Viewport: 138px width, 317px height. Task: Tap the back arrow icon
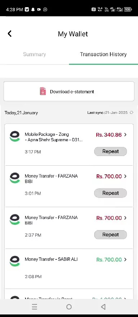point(10,34)
